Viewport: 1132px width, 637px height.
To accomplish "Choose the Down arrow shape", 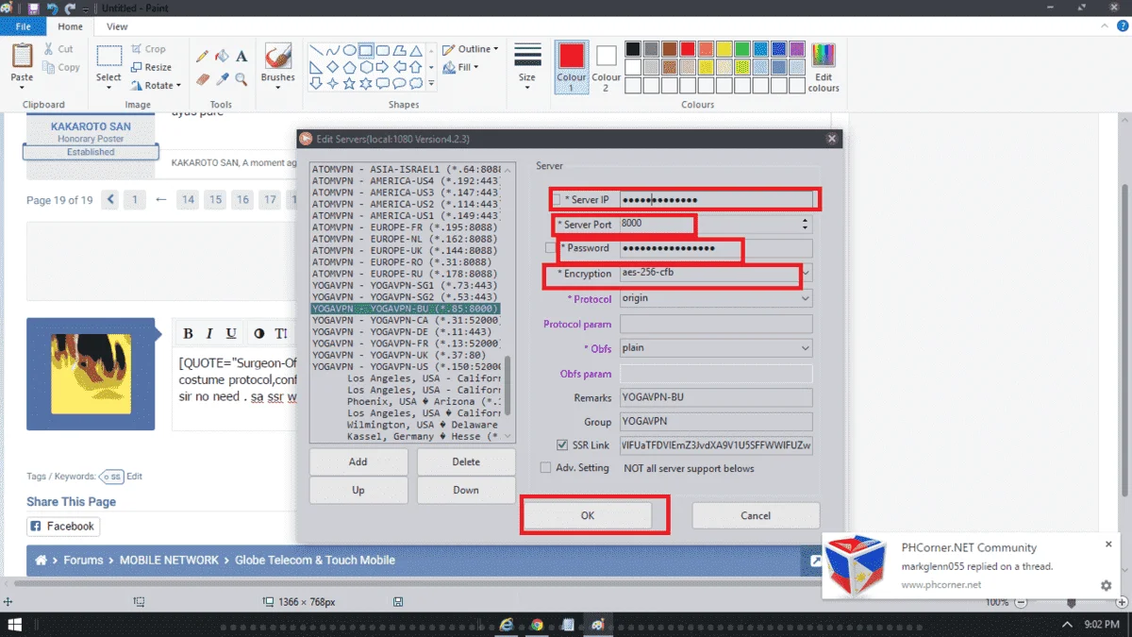I will pyautogui.click(x=316, y=84).
